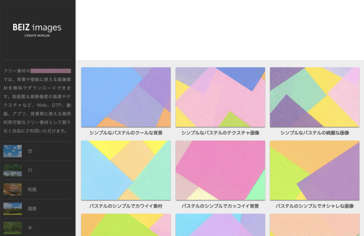The image size is (364, 236).
Task: Click caption シンプルなパステルのクールな背景
Action: pyautogui.click(x=126, y=133)
